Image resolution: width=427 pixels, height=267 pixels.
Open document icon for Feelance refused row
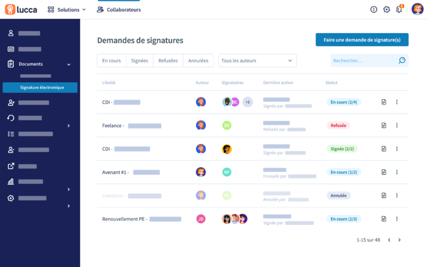point(384,126)
